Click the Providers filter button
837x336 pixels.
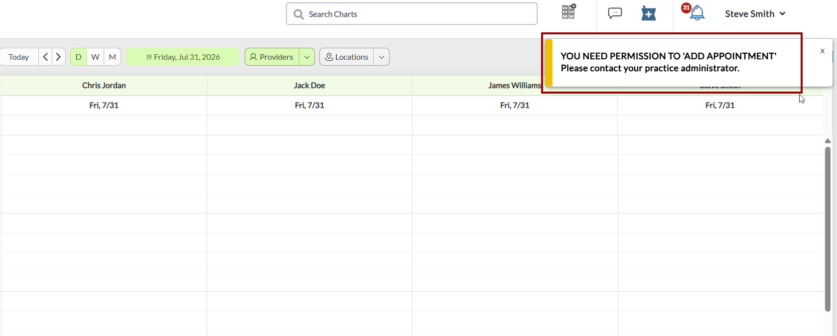[x=272, y=57]
